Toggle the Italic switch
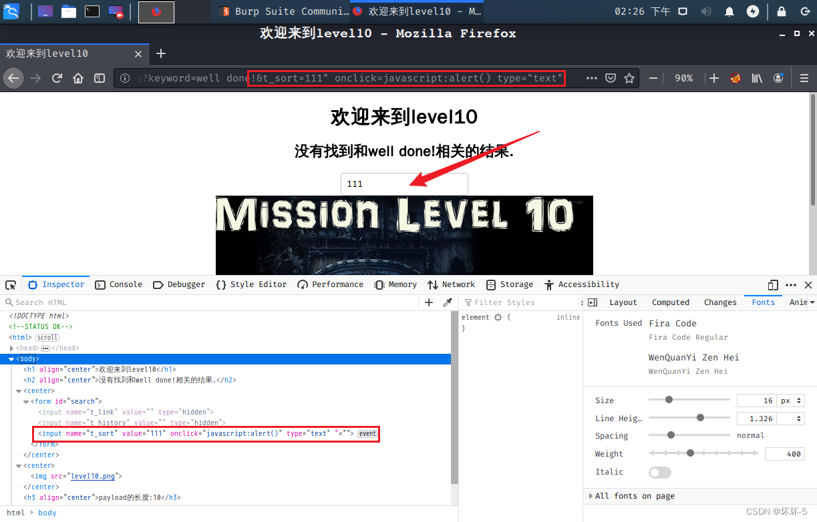The width and height of the screenshot is (817, 522). 660,472
